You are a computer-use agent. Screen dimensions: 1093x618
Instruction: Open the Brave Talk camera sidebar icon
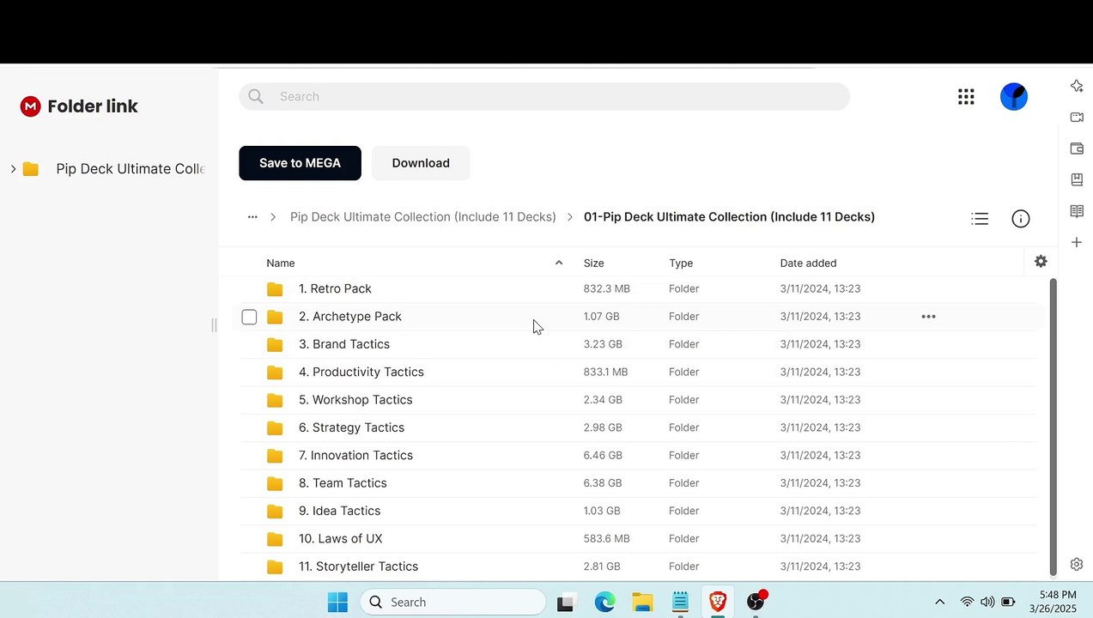(x=1077, y=117)
